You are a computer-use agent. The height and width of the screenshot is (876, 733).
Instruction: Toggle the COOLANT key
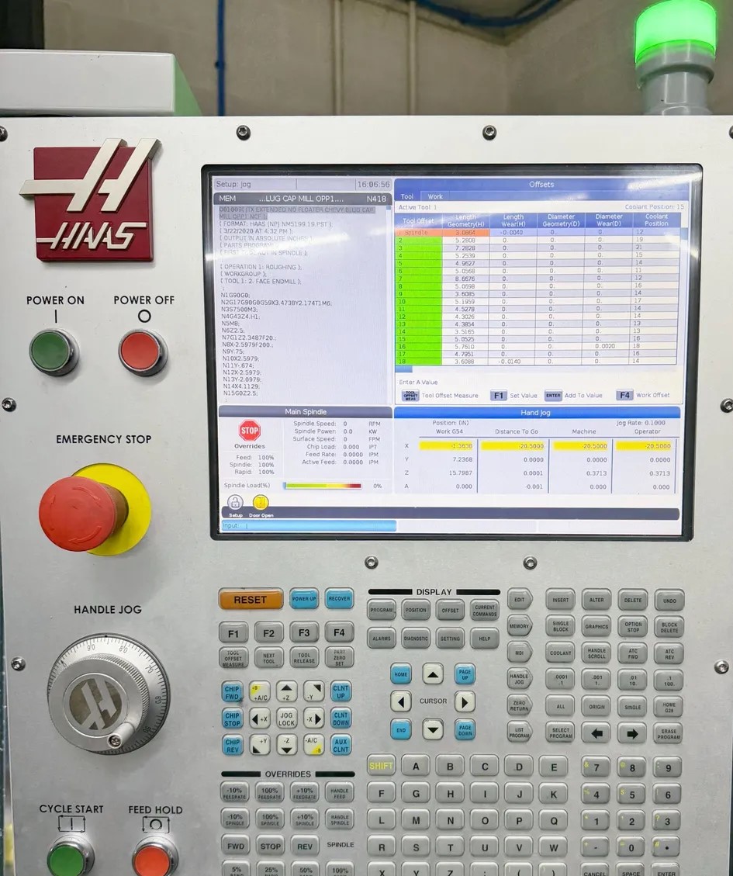click(560, 653)
